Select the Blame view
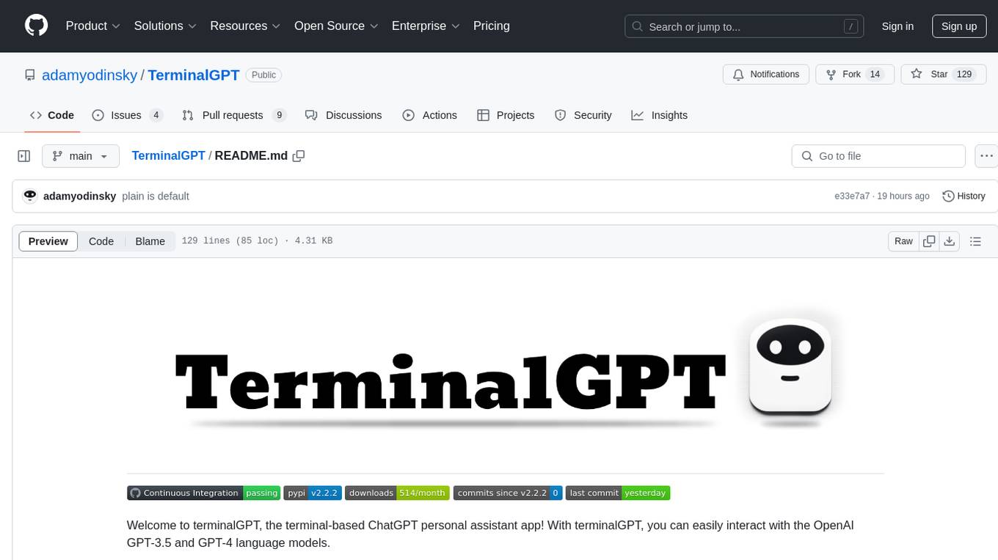998x560 pixels. [x=150, y=241]
